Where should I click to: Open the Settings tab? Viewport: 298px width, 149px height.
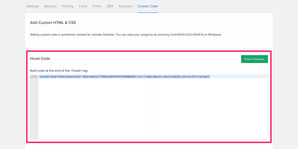click(33, 6)
